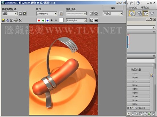Click the 渲染 Render button
The width and height of the screenshot is (157, 117).
113,8
